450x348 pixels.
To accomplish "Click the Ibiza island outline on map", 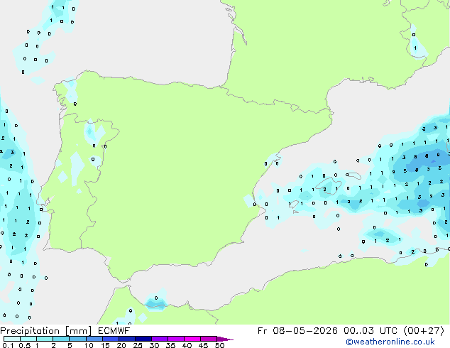I will tap(294, 204).
